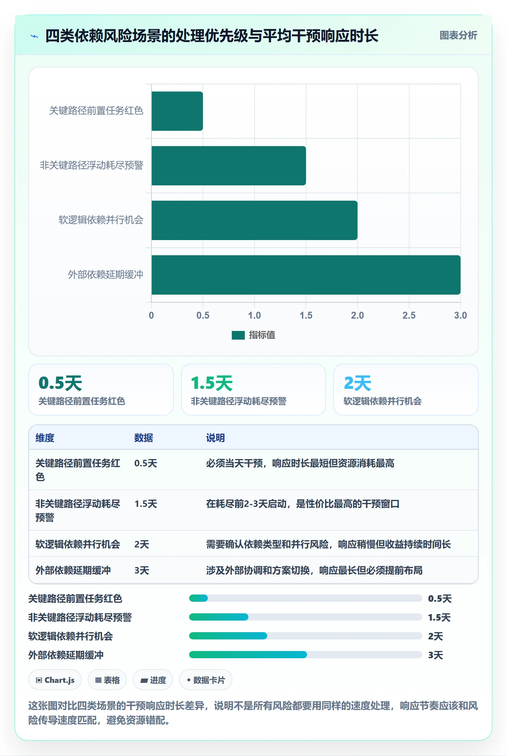Open the 2天 data card

click(x=406, y=390)
